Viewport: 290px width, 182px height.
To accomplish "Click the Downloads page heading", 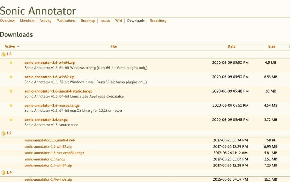I will tap(16, 34).
